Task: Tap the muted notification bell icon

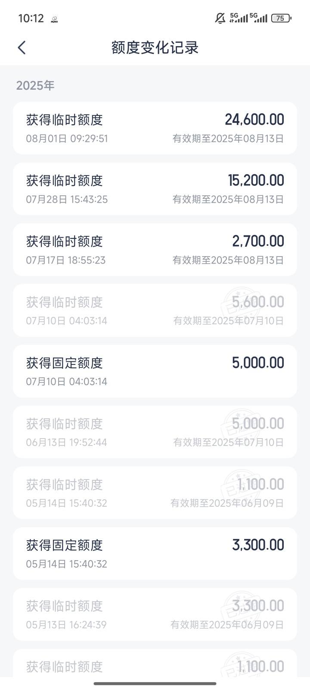Action: (220, 18)
